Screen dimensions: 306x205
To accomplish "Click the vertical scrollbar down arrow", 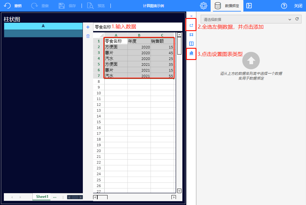I will 179,191.
